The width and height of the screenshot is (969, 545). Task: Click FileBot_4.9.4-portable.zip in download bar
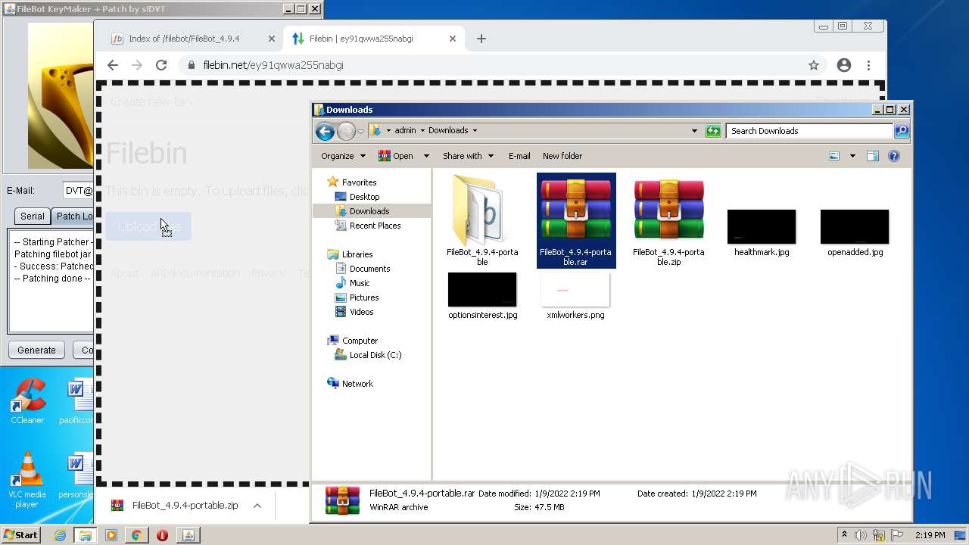pos(185,506)
